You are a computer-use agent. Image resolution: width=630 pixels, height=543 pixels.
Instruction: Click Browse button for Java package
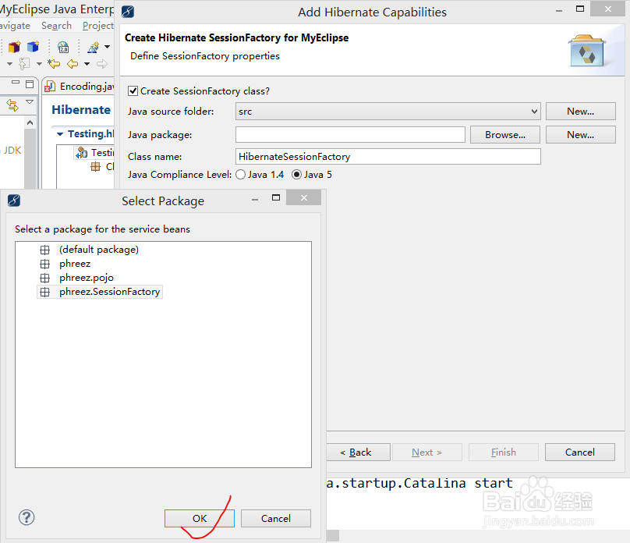tap(505, 135)
